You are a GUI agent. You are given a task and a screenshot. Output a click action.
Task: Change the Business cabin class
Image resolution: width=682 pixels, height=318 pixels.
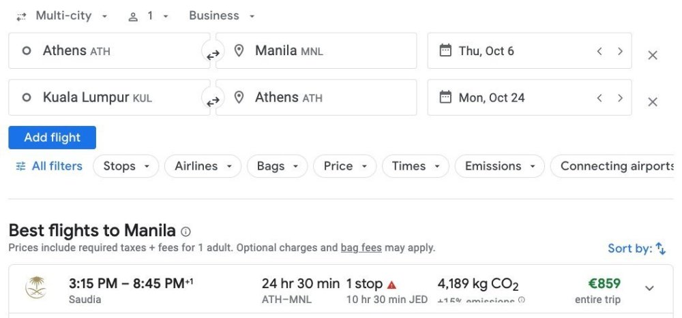tap(222, 16)
